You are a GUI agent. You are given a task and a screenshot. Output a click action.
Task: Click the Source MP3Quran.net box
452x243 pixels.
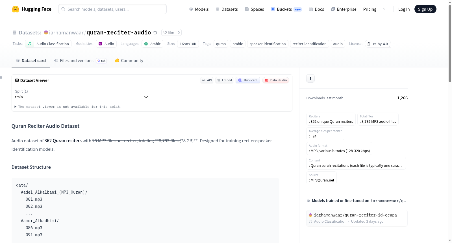point(321,178)
